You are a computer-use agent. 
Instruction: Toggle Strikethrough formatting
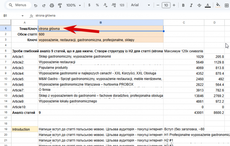pos(199,5)
